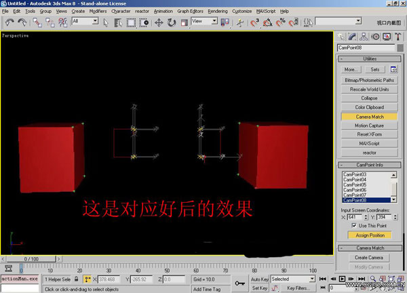
Task: Toggle the selection lock icon in status bar
Action: [x=77, y=279]
